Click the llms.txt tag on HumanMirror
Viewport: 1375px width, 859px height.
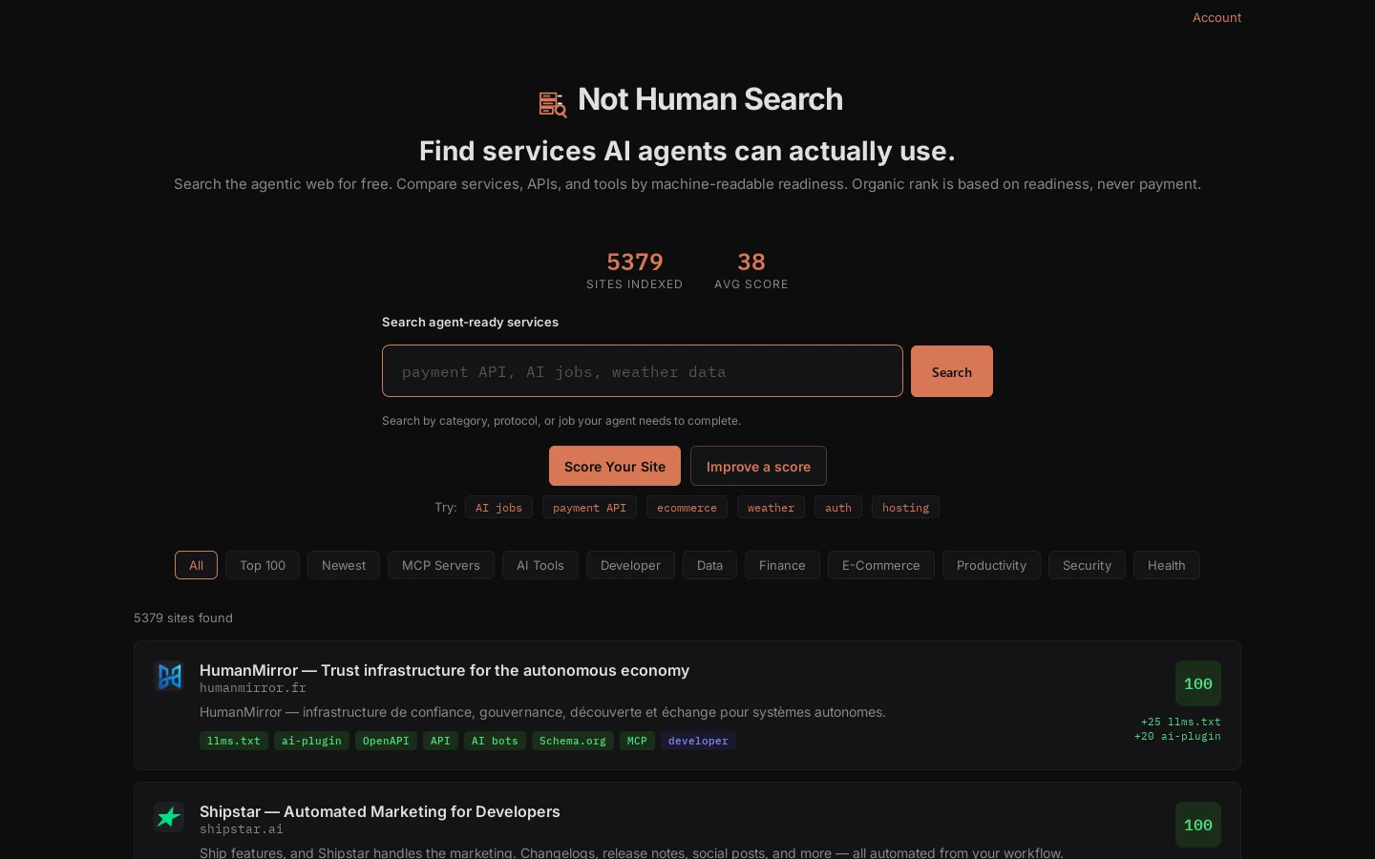[x=233, y=741]
